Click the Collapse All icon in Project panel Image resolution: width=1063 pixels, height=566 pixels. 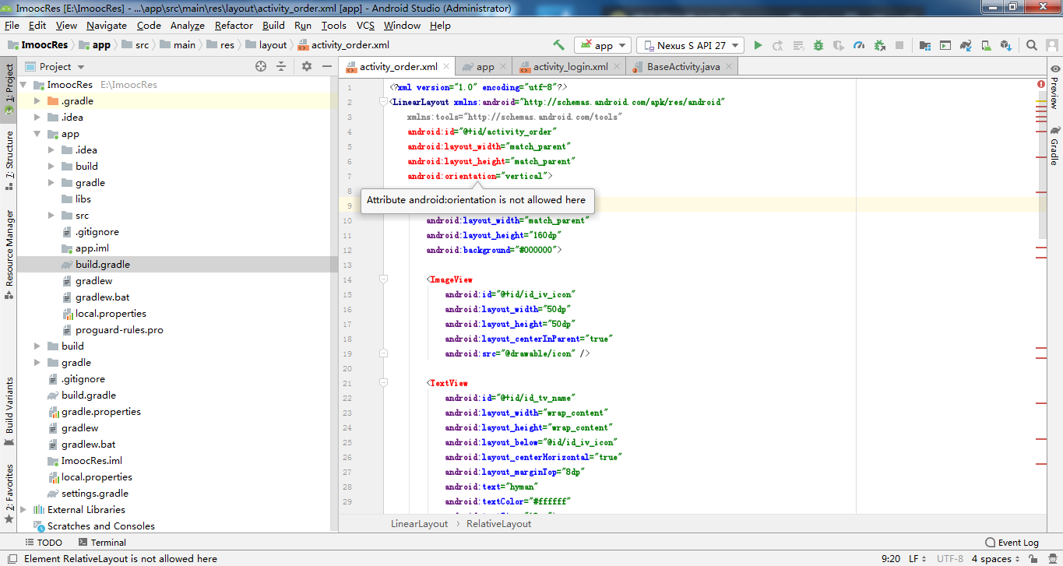pos(281,67)
